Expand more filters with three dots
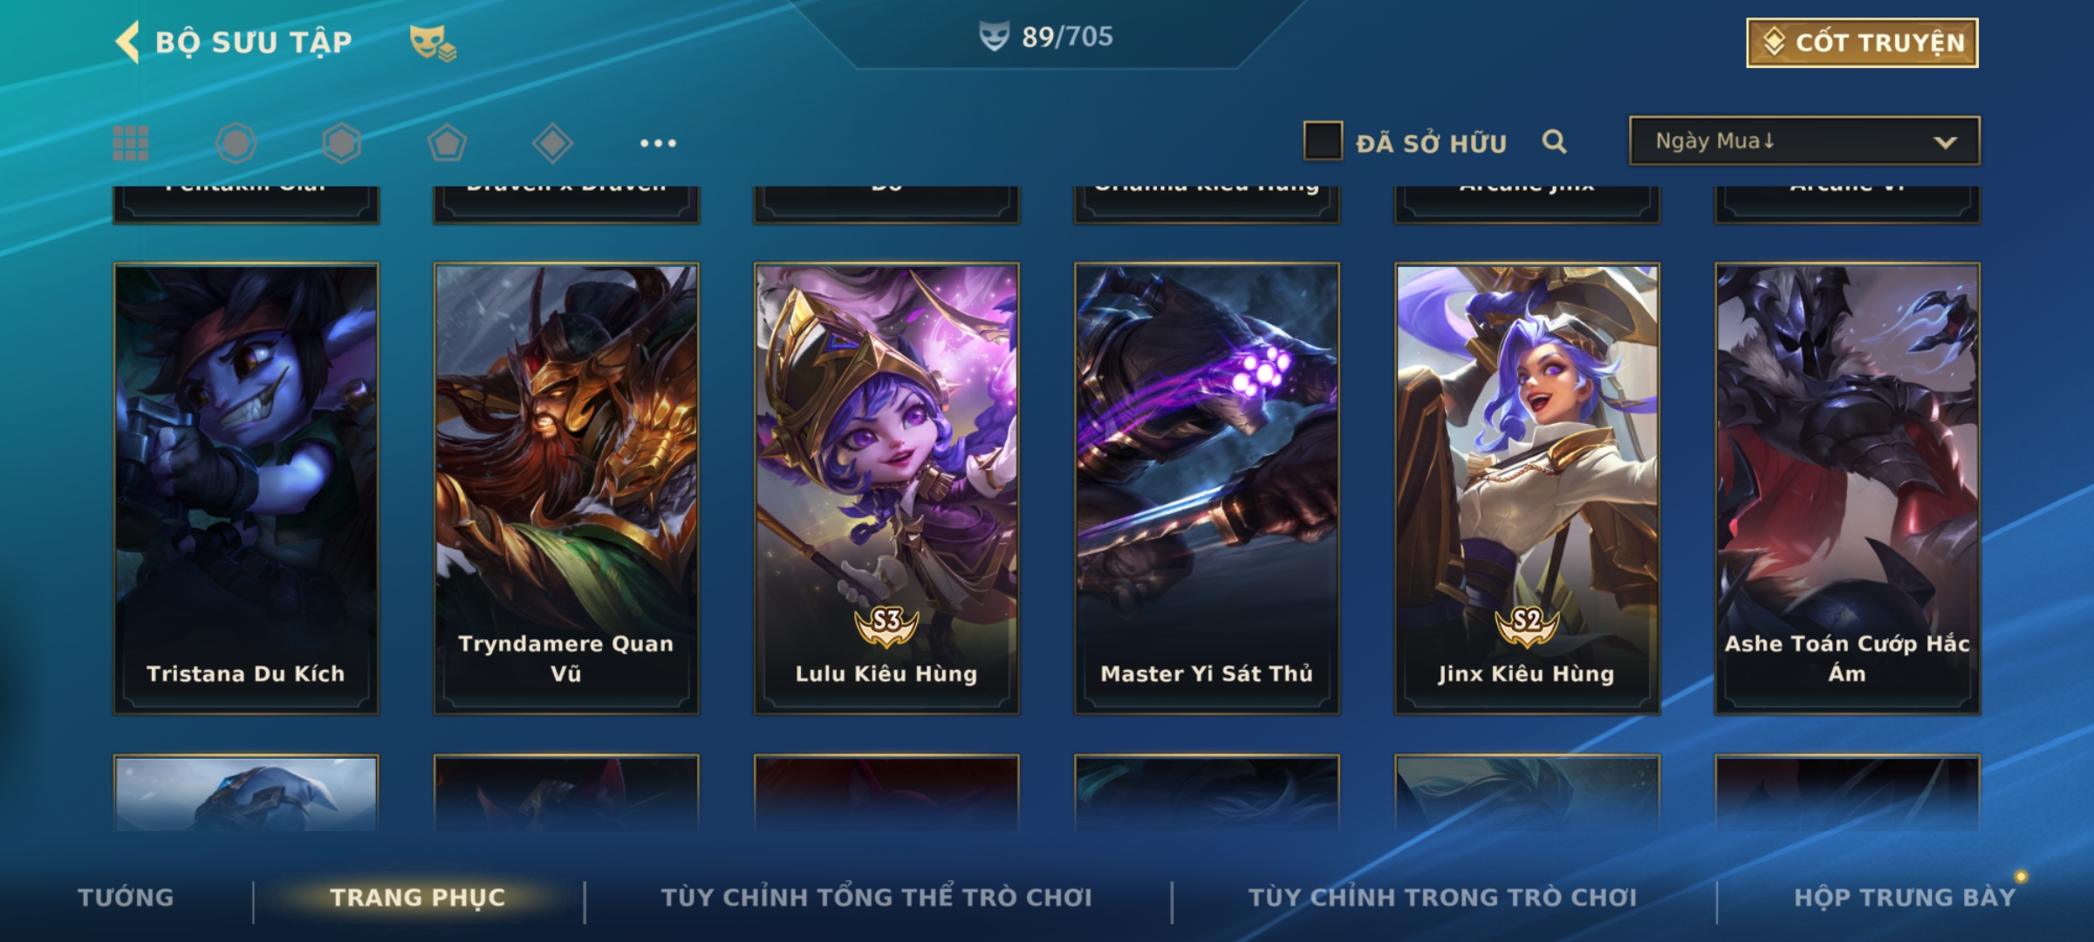The image size is (2094, 942). (658, 143)
